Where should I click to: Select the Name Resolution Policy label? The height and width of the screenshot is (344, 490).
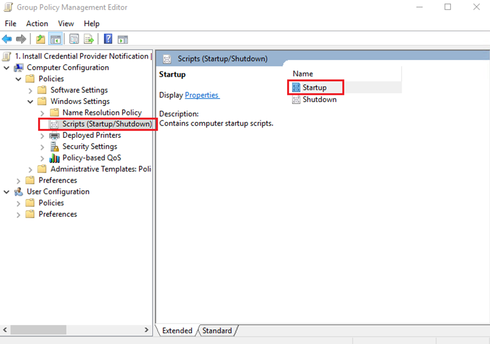102,113
